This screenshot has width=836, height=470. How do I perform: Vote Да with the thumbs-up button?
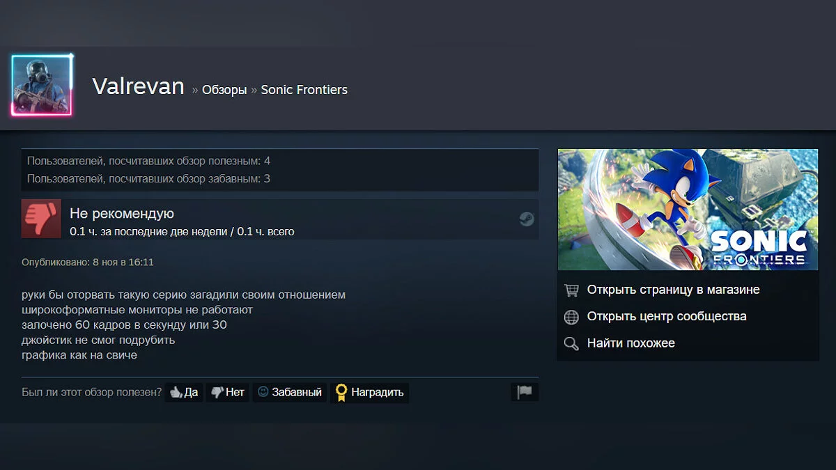click(184, 392)
